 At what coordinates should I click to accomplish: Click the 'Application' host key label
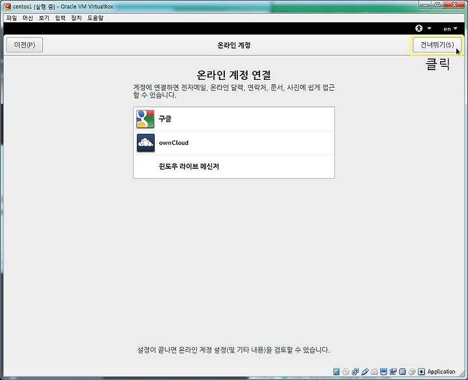[x=441, y=372]
